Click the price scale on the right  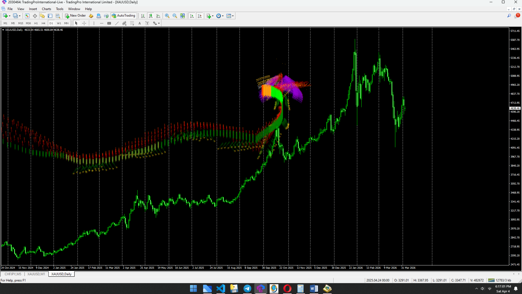coord(515,147)
